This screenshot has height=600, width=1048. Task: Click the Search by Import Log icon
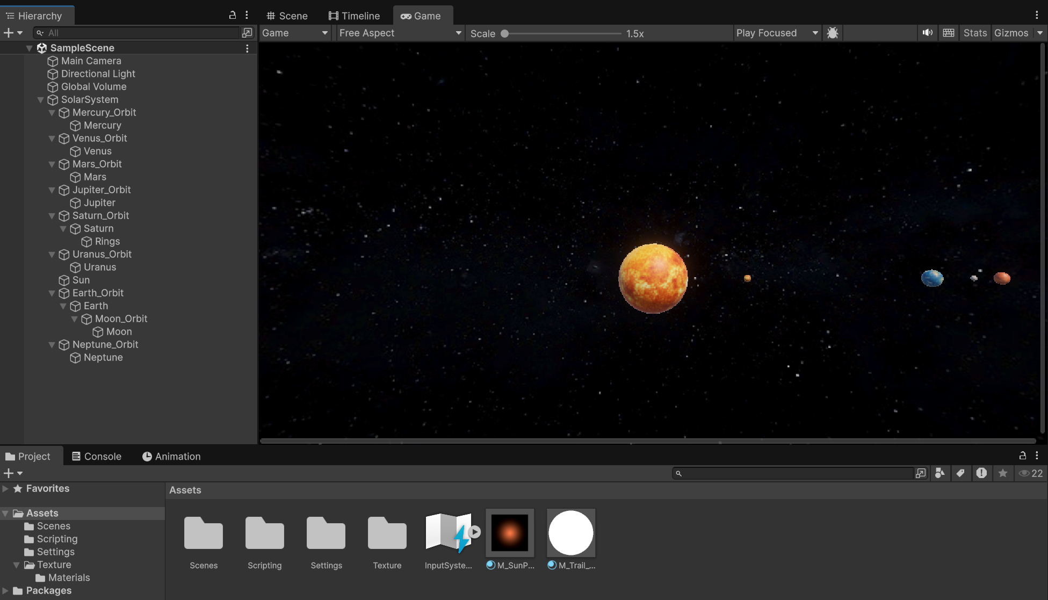click(981, 473)
